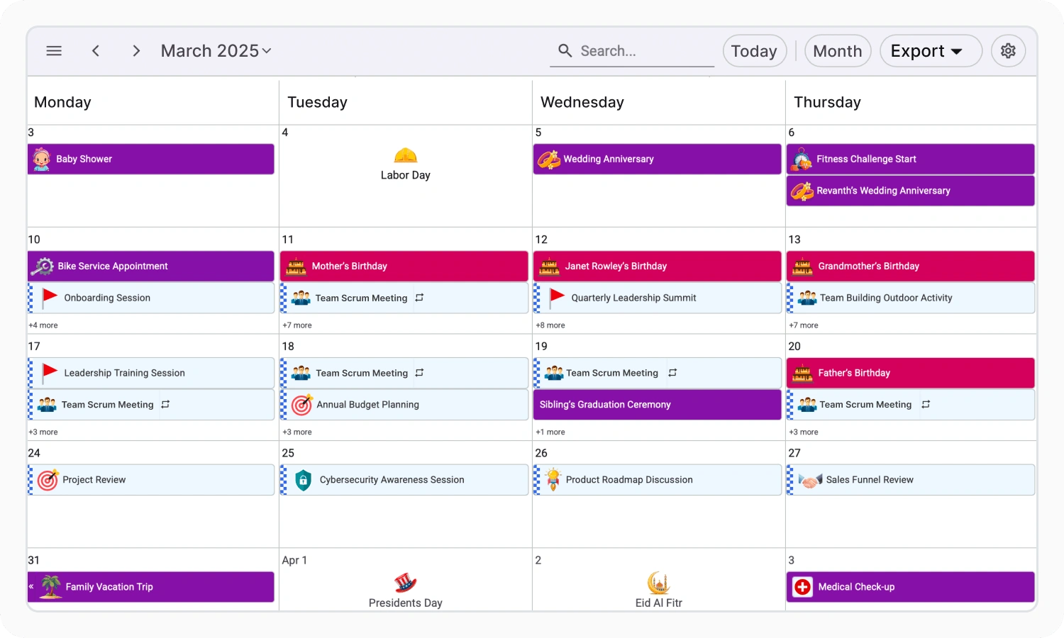Click Bike Service Appointment wrench icon

pos(43,267)
